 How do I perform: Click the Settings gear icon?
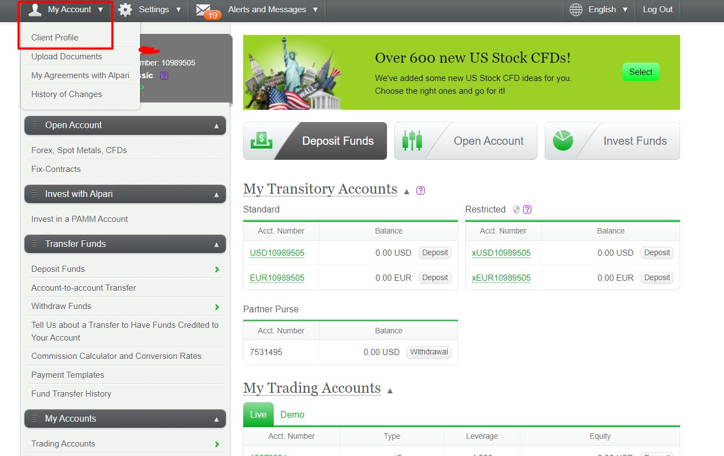(125, 9)
